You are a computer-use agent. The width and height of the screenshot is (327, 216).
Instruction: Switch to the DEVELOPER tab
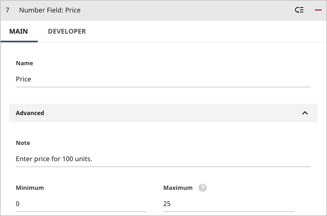pyautogui.click(x=67, y=31)
